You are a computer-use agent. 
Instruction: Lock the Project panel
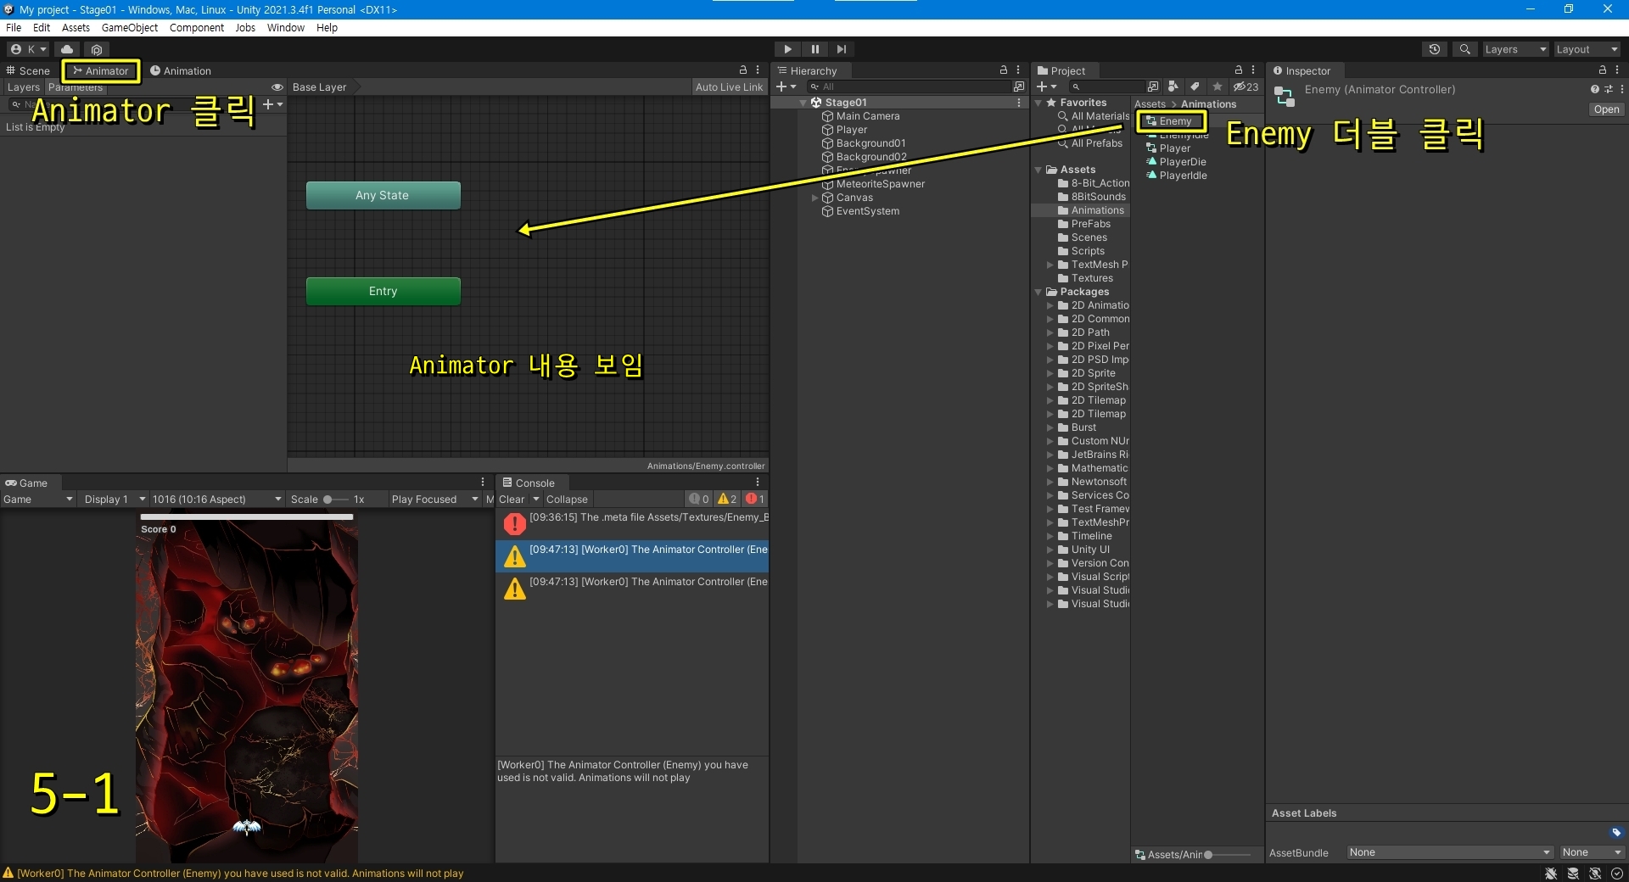point(1239,70)
